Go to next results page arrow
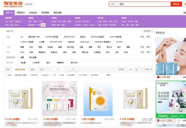 pos(151,69)
